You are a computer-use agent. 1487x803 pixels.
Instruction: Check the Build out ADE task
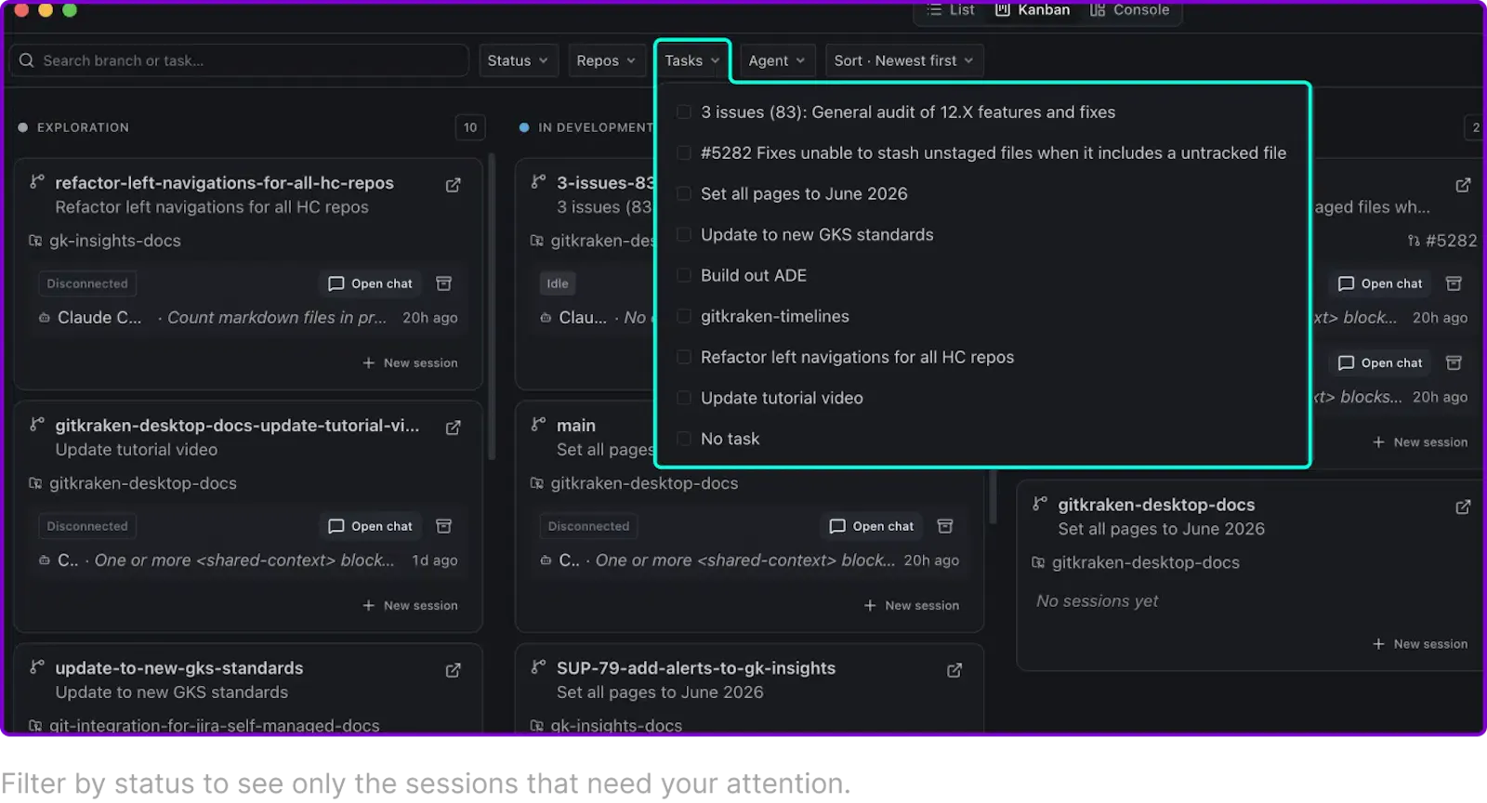(684, 276)
